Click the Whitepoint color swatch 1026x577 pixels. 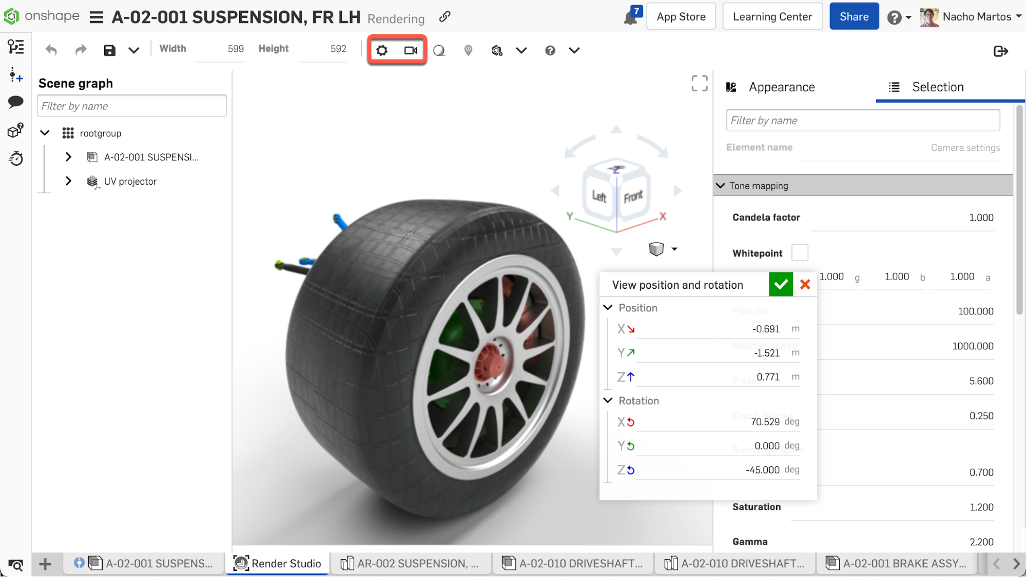coord(800,252)
